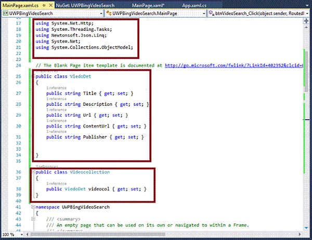Collapse the summary comment outline
Screen dimensions: 312x240
pos(33,219)
